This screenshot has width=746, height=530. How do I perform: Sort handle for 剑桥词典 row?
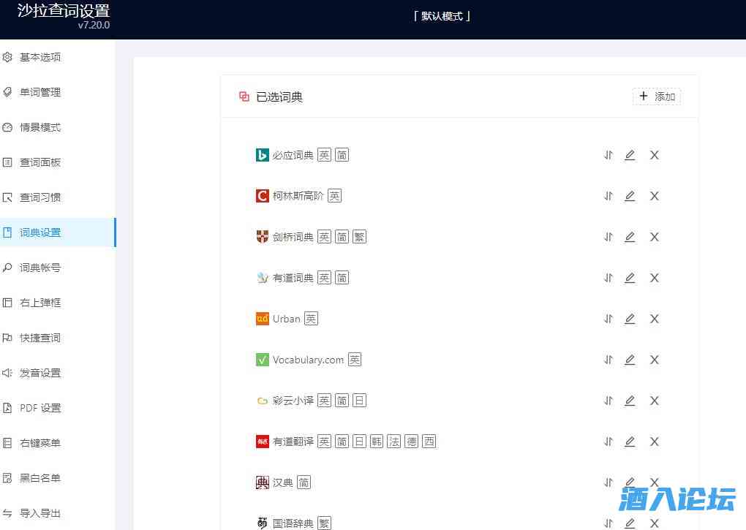point(609,237)
